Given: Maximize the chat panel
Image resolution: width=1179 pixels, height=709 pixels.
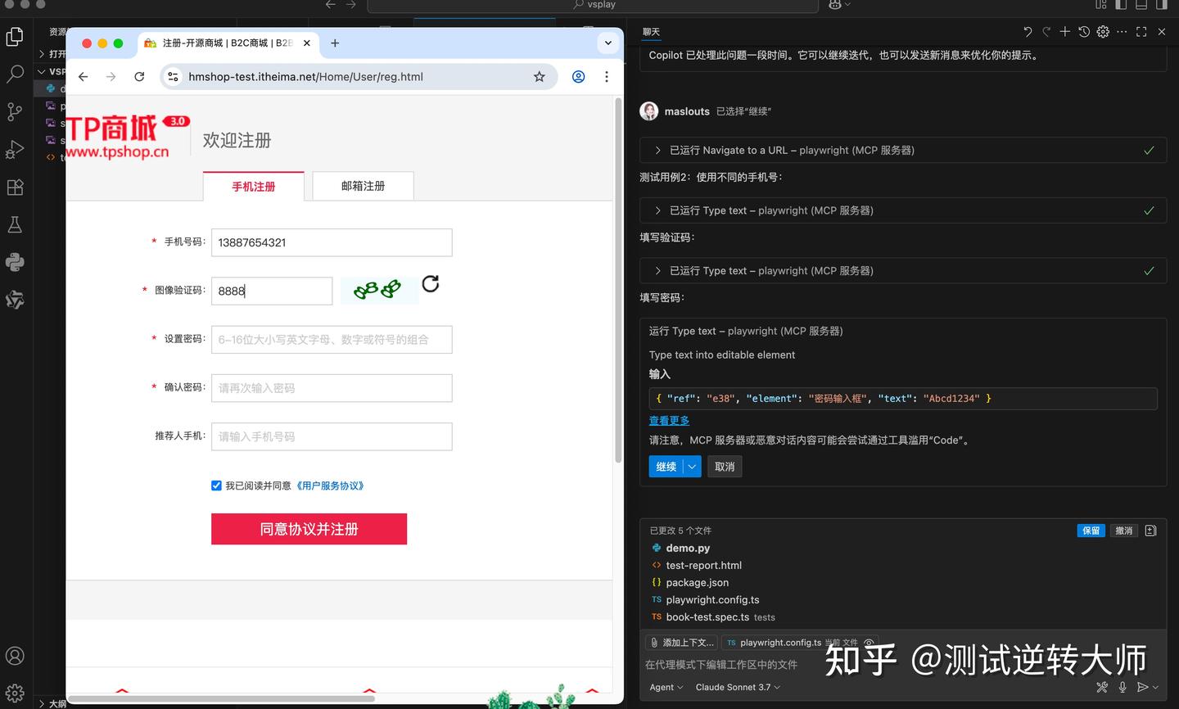Looking at the screenshot, I should (1141, 32).
